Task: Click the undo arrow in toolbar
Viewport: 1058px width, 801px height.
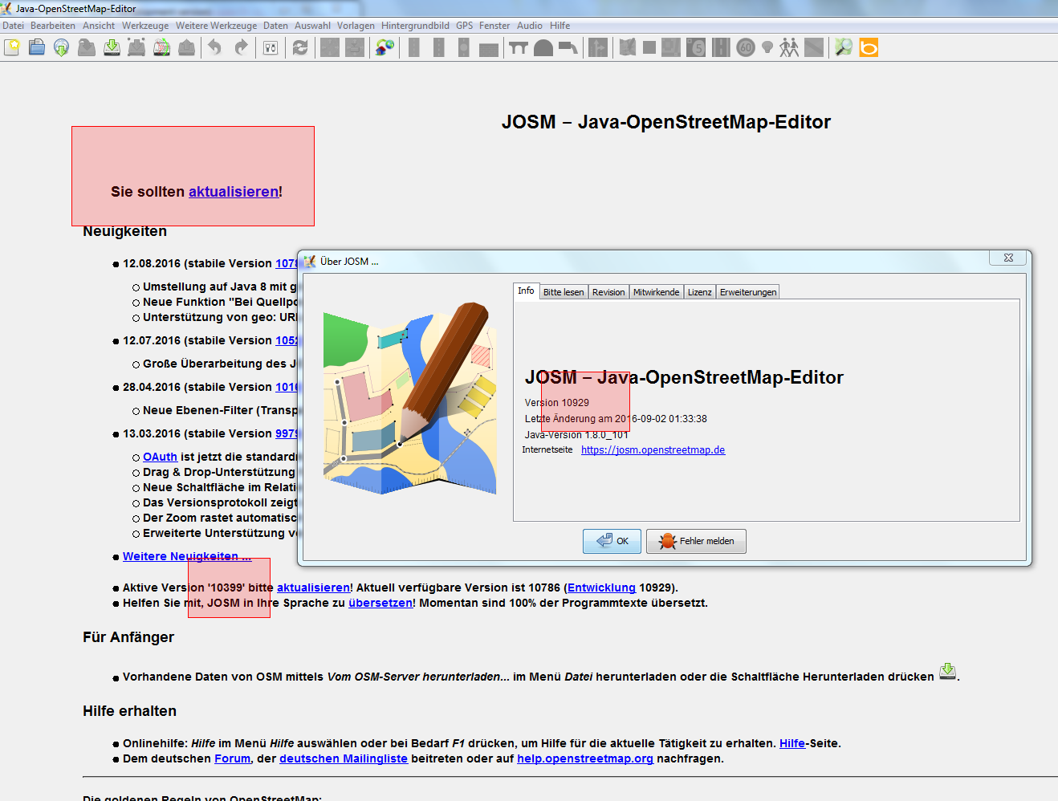Action: [x=214, y=48]
